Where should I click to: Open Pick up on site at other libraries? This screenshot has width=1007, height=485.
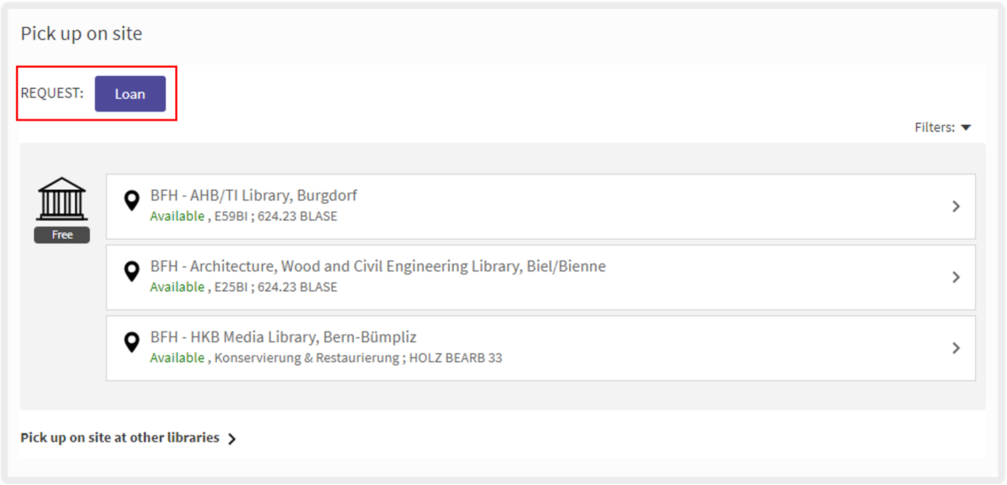[x=120, y=437]
